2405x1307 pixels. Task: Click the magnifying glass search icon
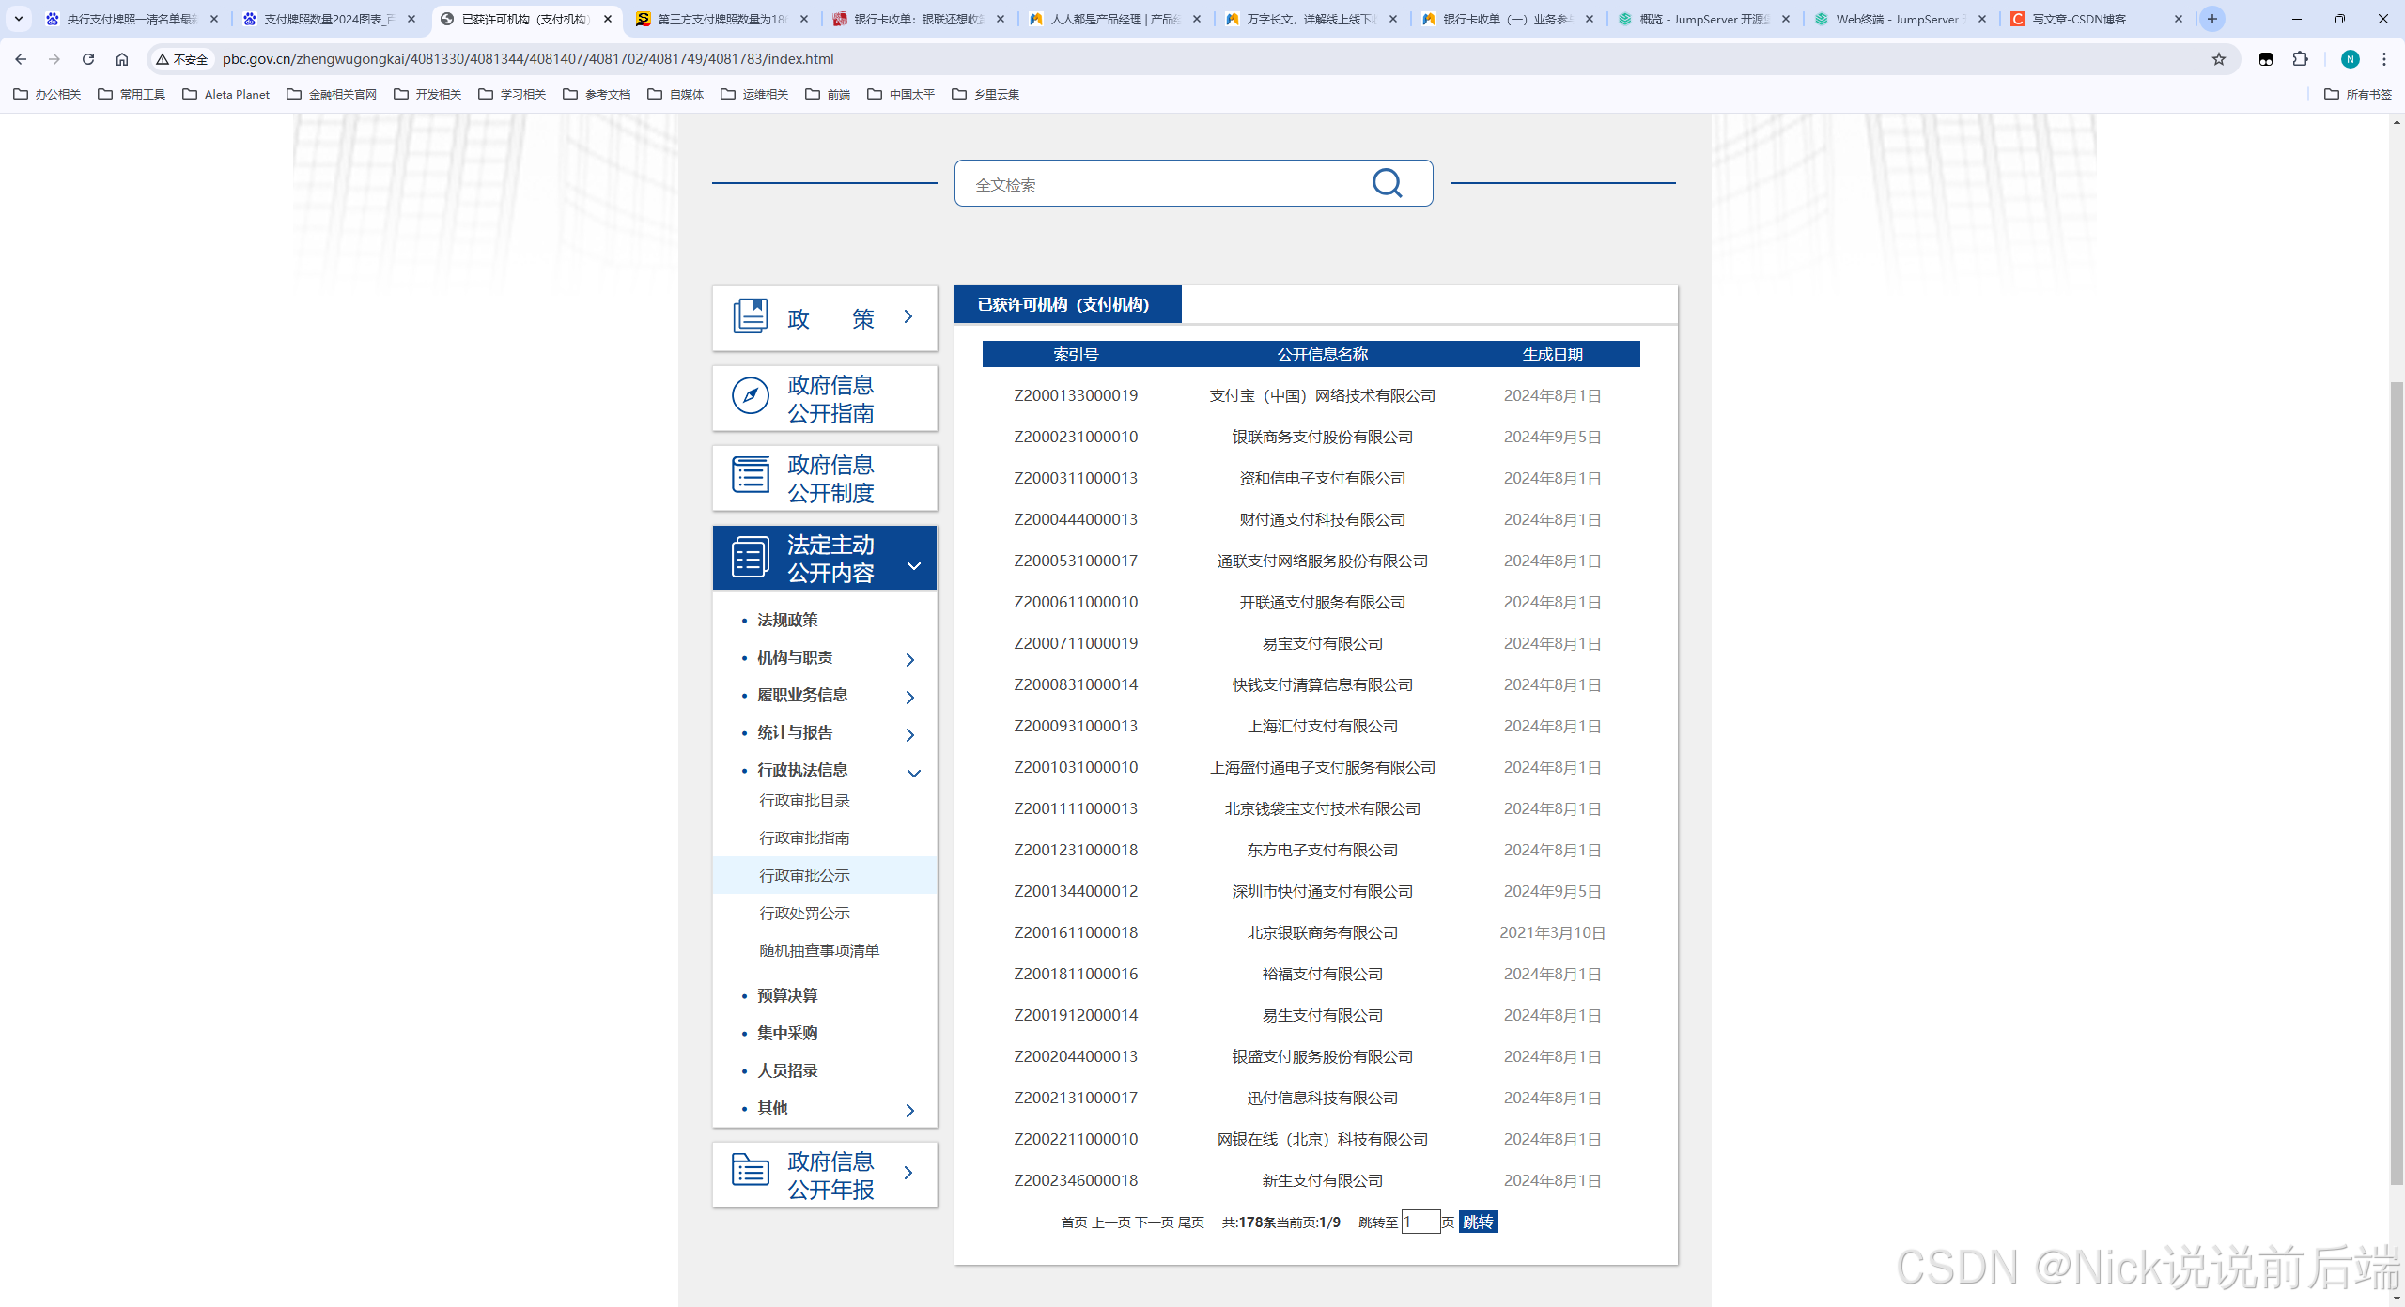[1387, 183]
